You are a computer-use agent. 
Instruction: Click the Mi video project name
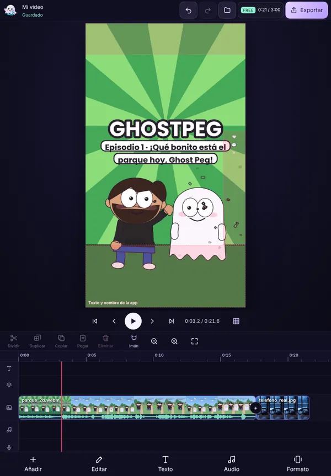pyautogui.click(x=33, y=7)
